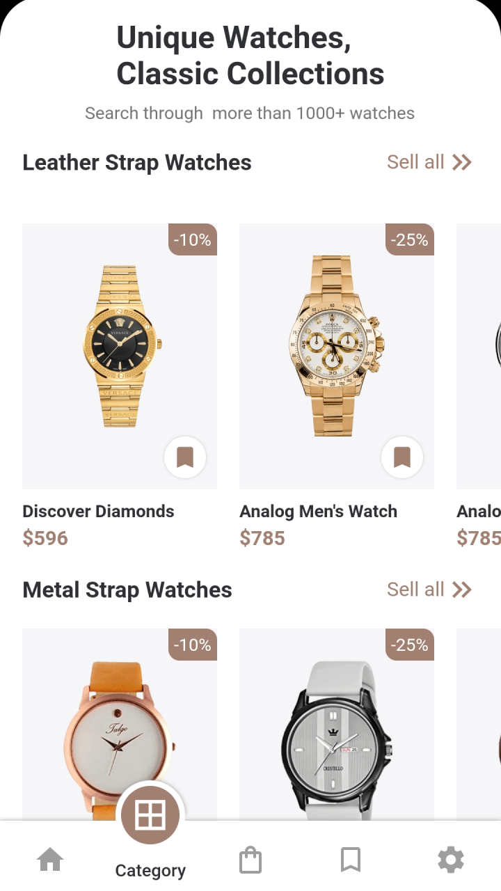Select the Category tab label
This screenshot has height=891, width=501.
click(x=150, y=871)
